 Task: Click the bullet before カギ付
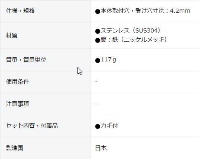click(x=98, y=126)
